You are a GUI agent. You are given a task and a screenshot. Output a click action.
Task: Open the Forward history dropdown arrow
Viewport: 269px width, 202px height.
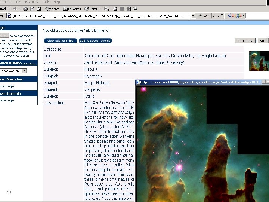click(20, 9)
